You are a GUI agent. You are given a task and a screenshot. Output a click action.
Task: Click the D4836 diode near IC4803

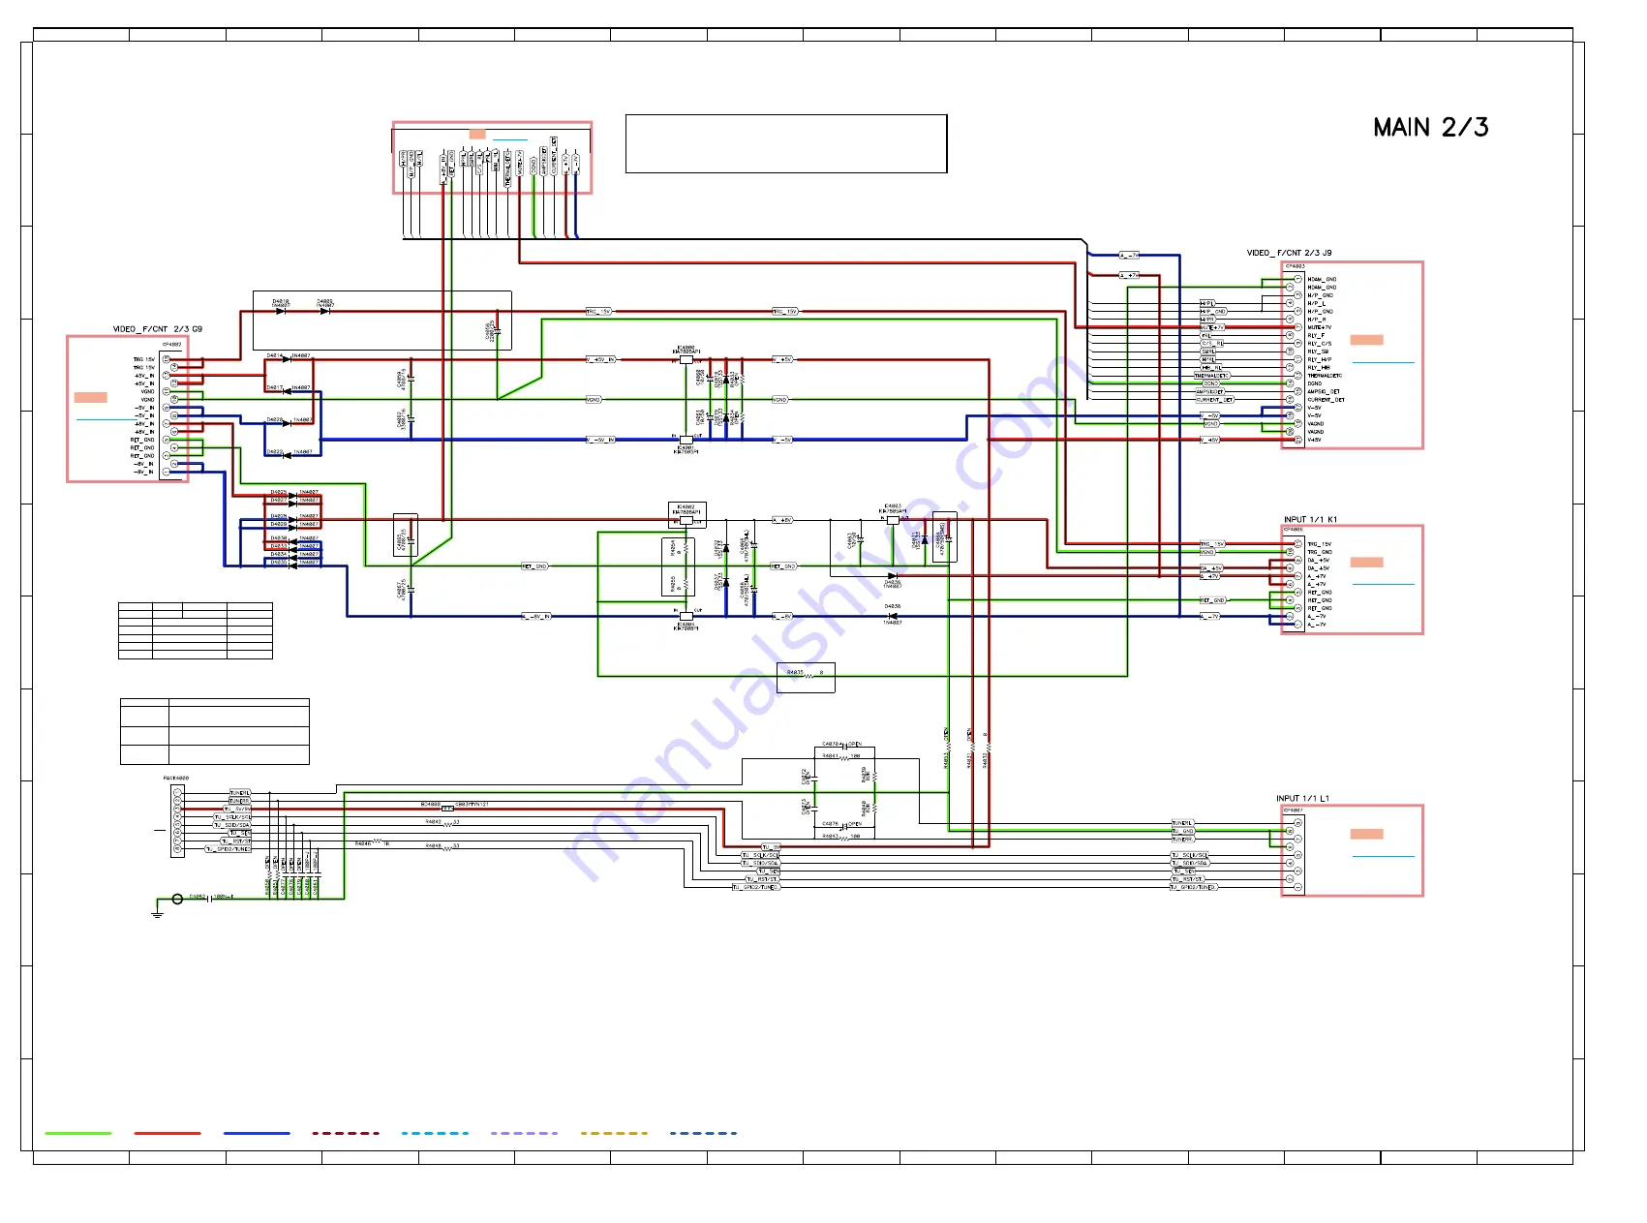tap(892, 576)
